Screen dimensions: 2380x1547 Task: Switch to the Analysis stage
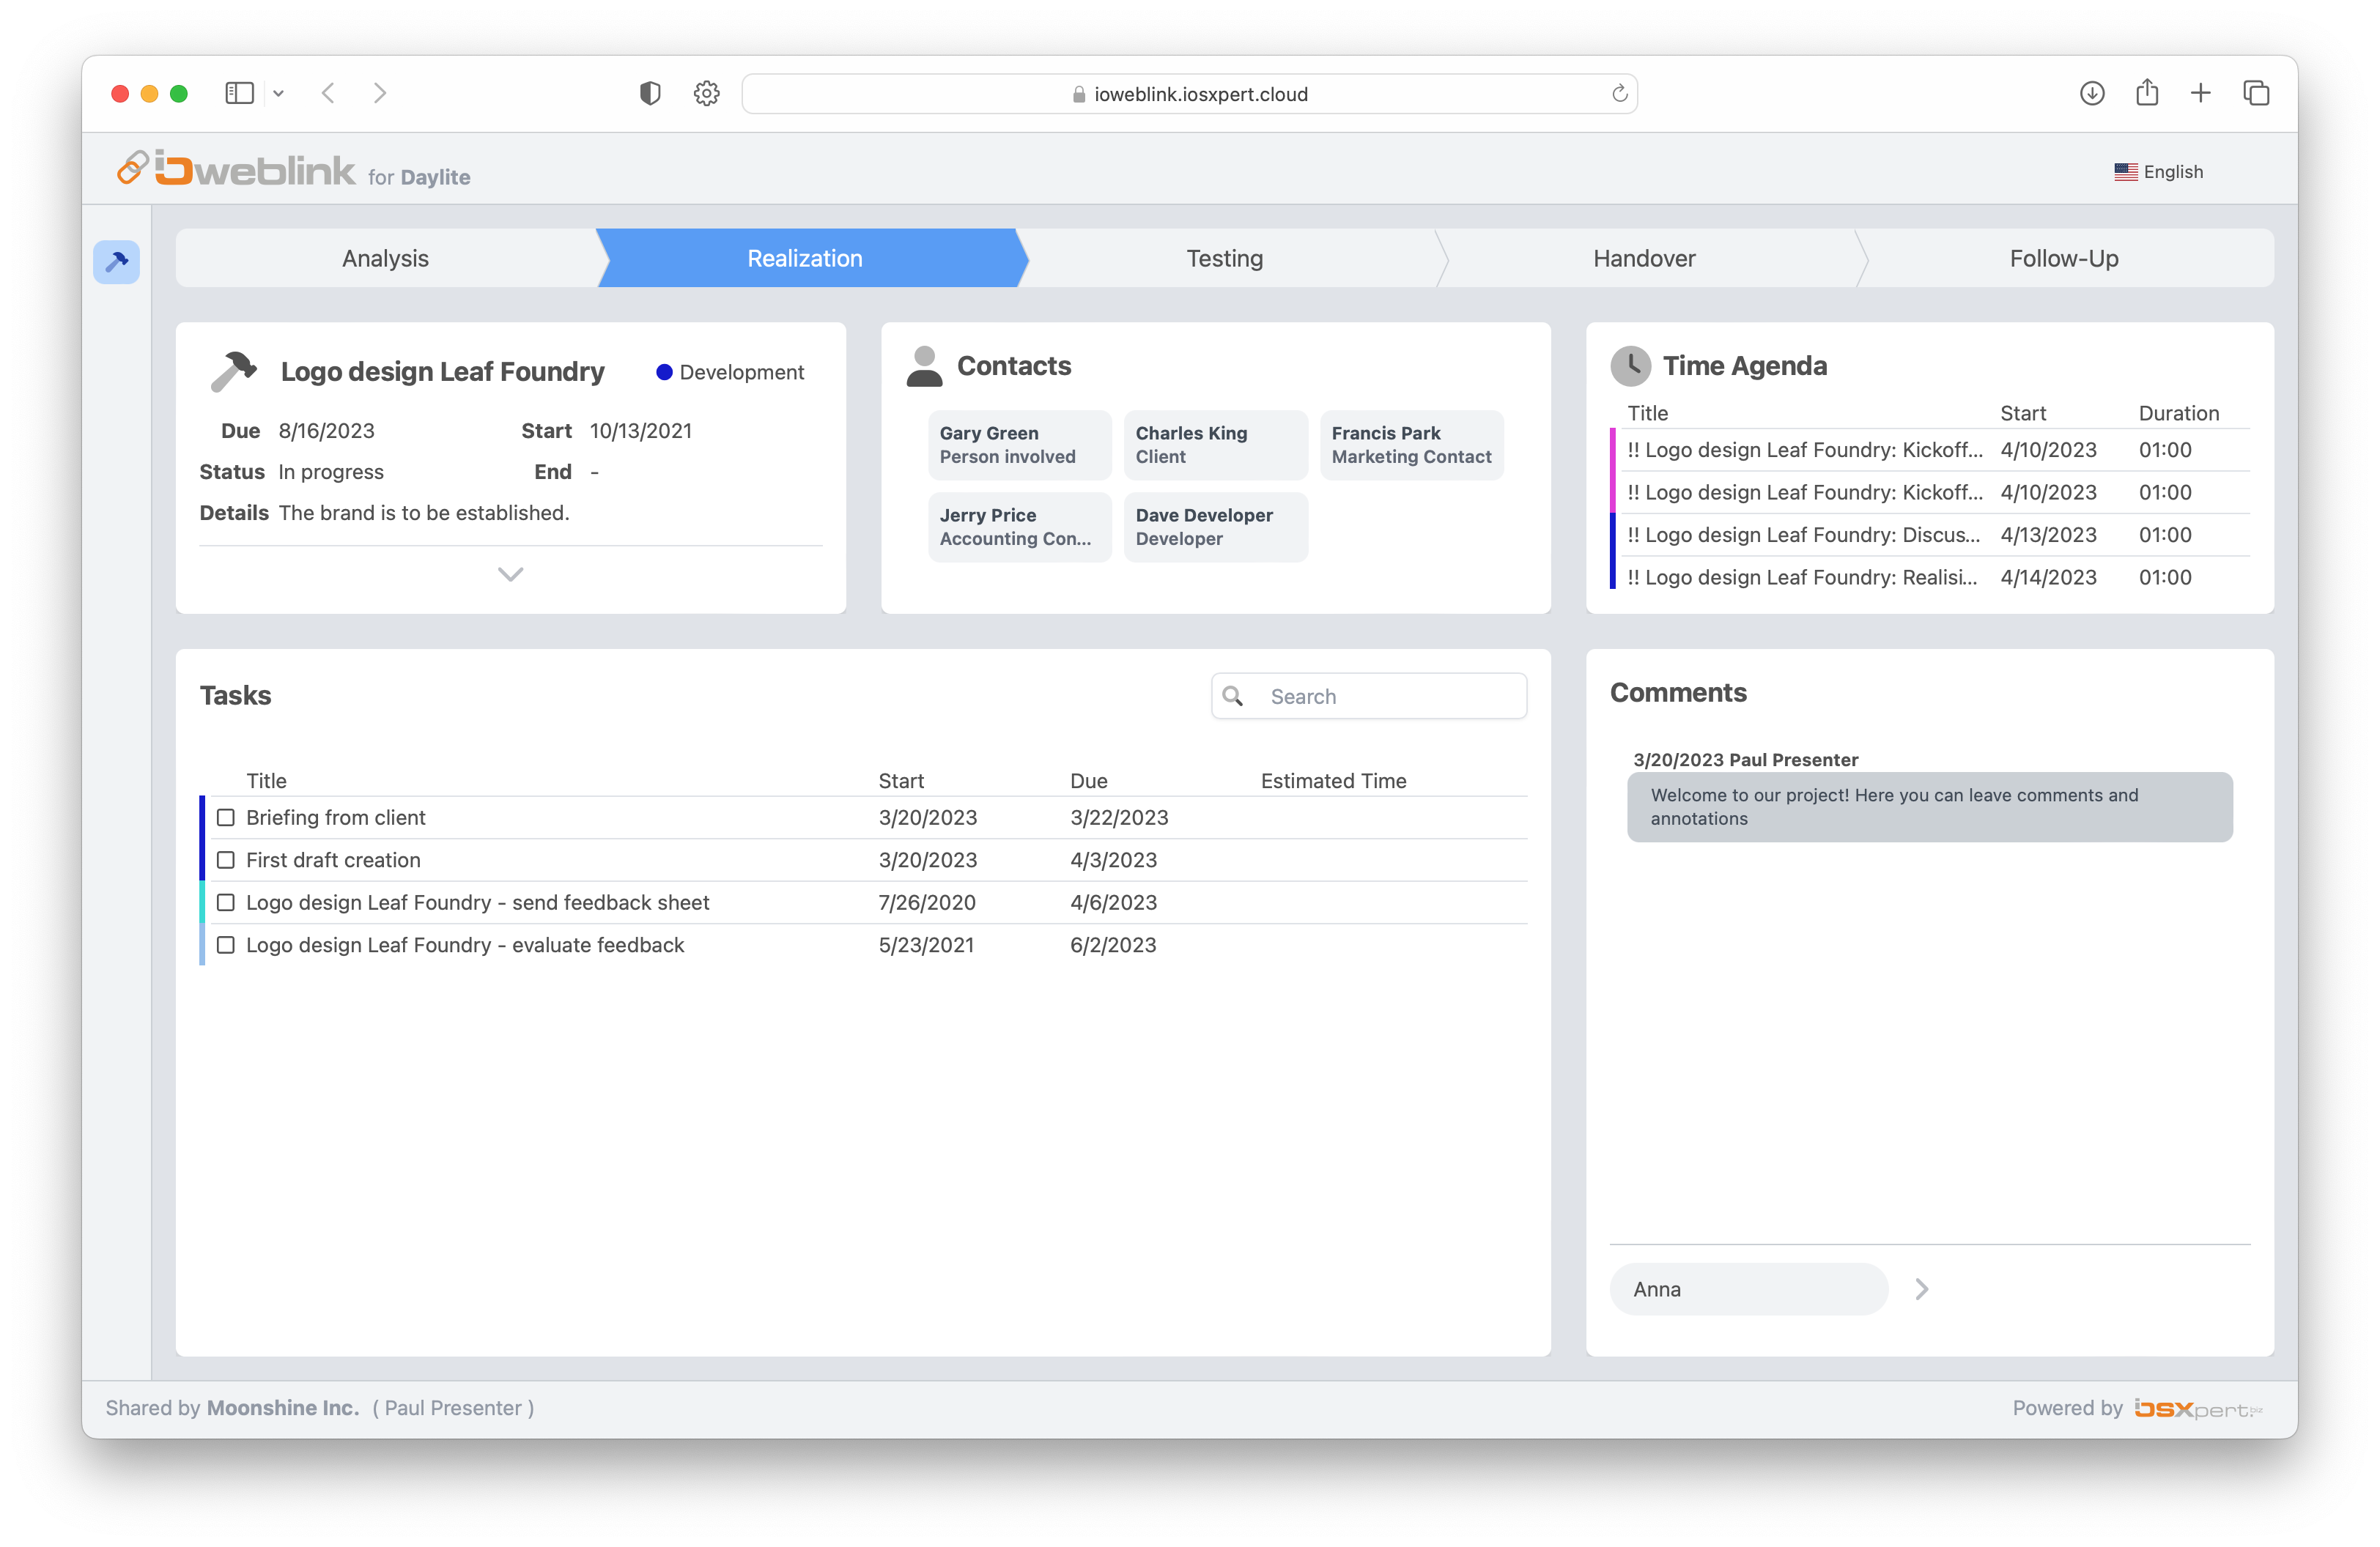pos(385,258)
